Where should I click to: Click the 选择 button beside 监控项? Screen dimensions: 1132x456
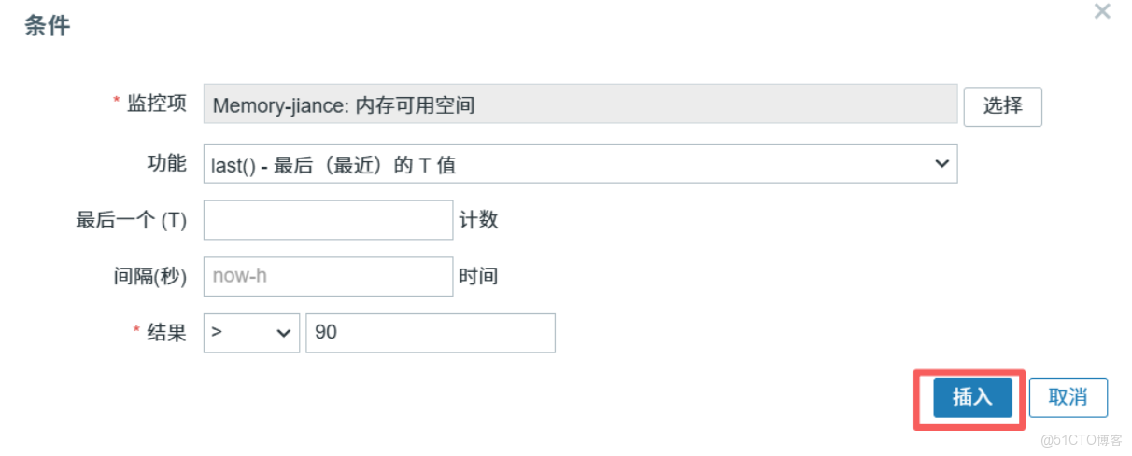coord(1002,105)
